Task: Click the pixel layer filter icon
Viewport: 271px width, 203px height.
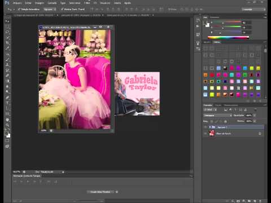Action: (x=226, y=110)
